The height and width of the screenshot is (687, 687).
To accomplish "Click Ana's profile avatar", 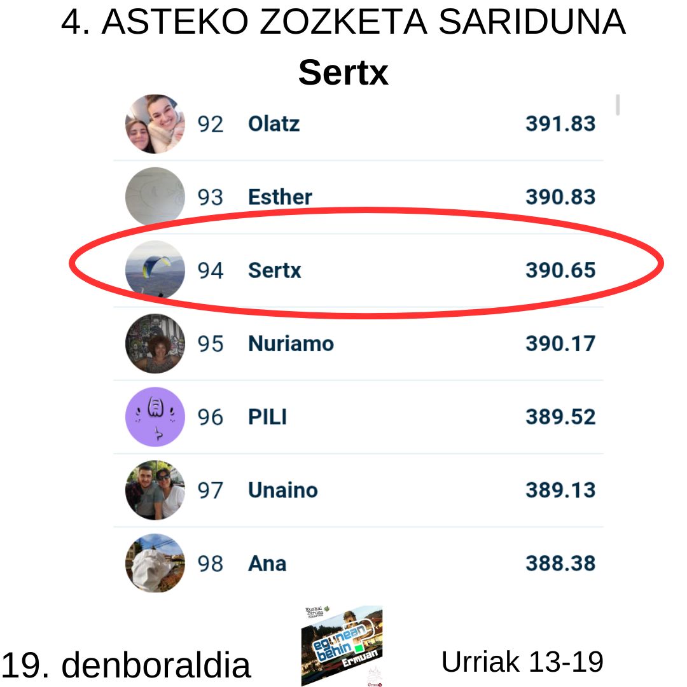I will pos(155,563).
